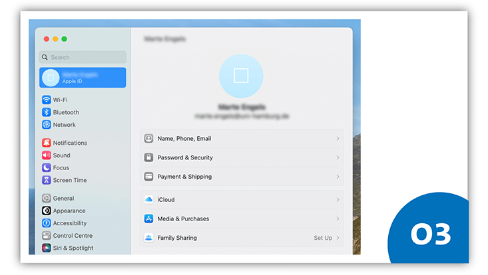The height and width of the screenshot is (275, 488).
Task: Select the Focus moon icon
Action: pos(47,168)
